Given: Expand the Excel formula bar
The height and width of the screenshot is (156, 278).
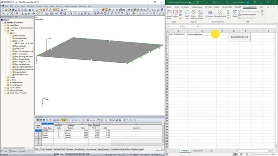Looking at the screenshot, I should 276,26.
